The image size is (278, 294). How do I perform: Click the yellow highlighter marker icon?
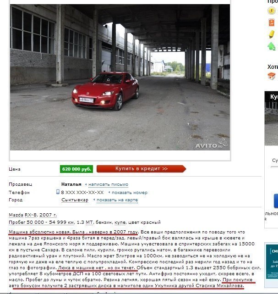(272, 34)
